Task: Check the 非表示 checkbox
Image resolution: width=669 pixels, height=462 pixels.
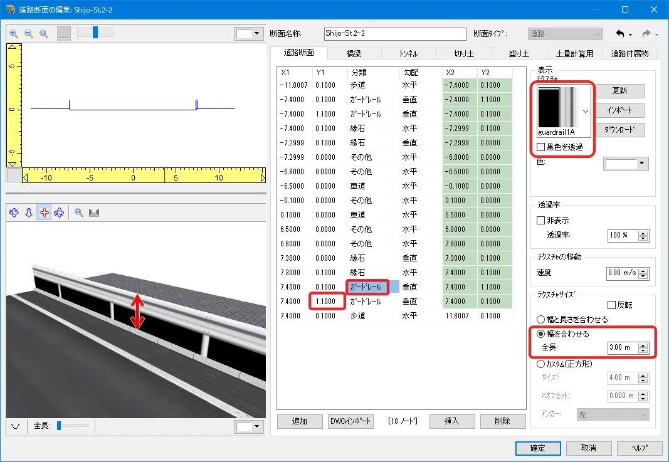Action: pyautogui.click(x=541, y=221)
